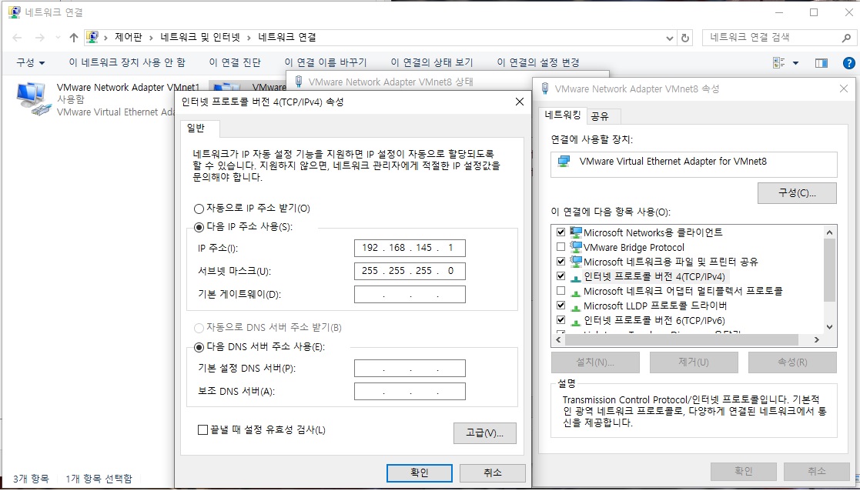
Task: Click the VMware Virtual Ethernet Adapter device icon
Action: click(x=564, y=162)
